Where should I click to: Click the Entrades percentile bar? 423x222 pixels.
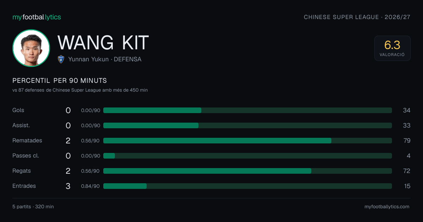point(247,186)
